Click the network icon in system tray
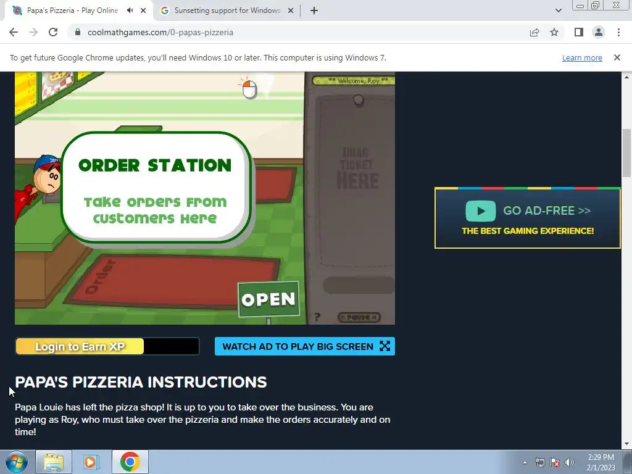The width and height of the screenshot is (632, 474). coord(539,462)
